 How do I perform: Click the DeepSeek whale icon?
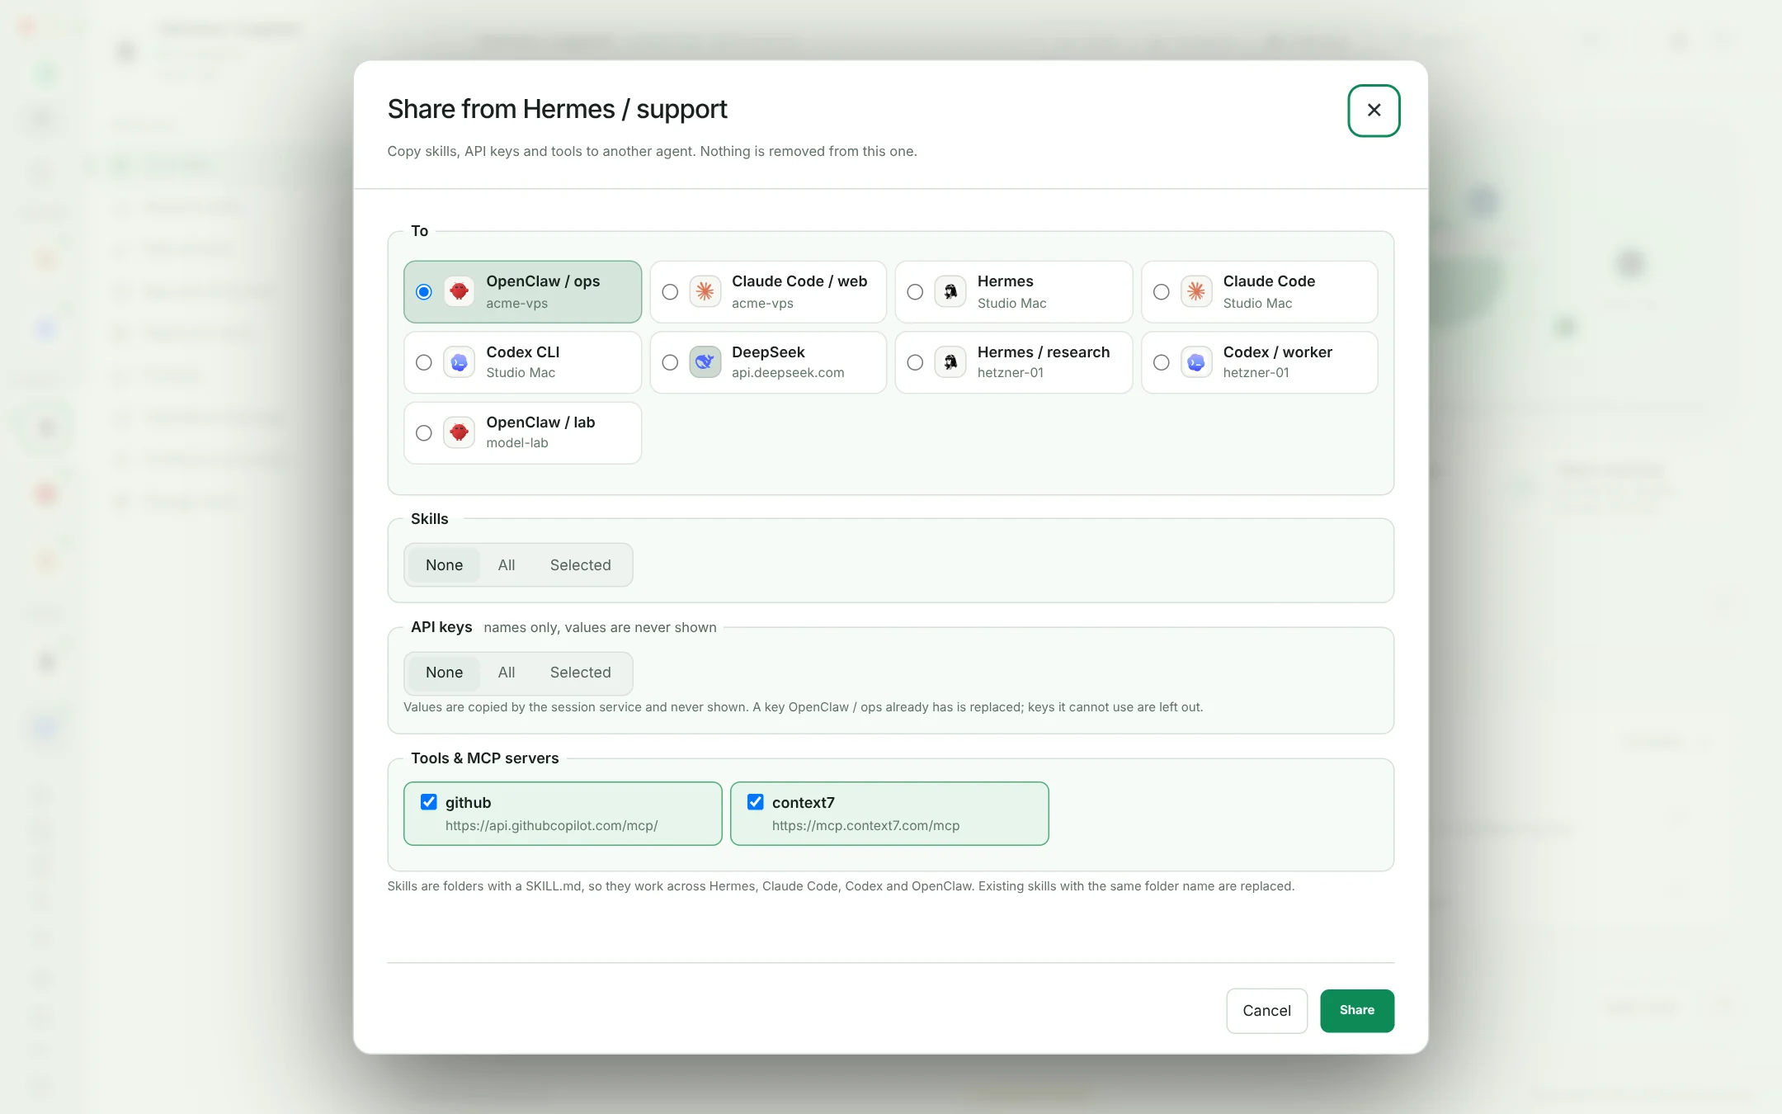coord(705,362)
